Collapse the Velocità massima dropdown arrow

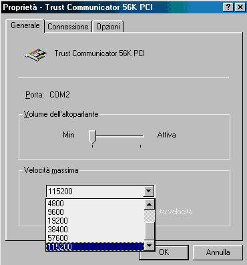tap(148, 191)
